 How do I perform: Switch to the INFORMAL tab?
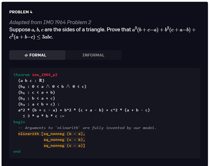tap(94, 55)
